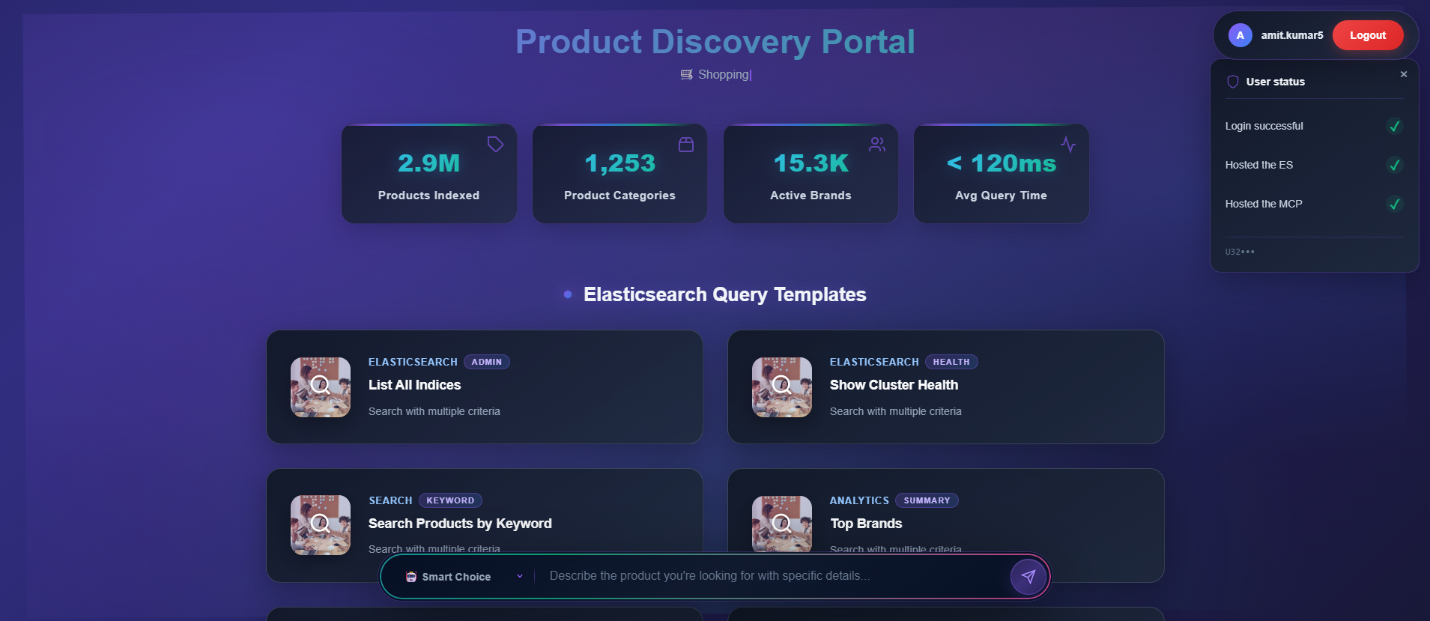Click the avatar circle with letter A

point(1240,35)
